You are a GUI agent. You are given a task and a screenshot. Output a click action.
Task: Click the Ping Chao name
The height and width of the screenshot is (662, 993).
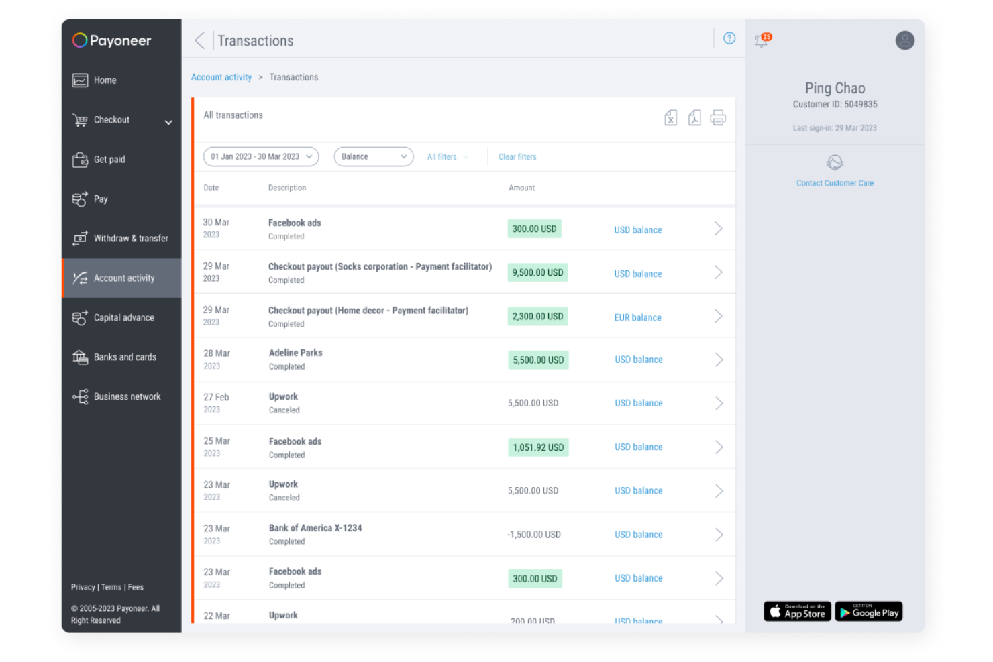[x=835, y=88]
